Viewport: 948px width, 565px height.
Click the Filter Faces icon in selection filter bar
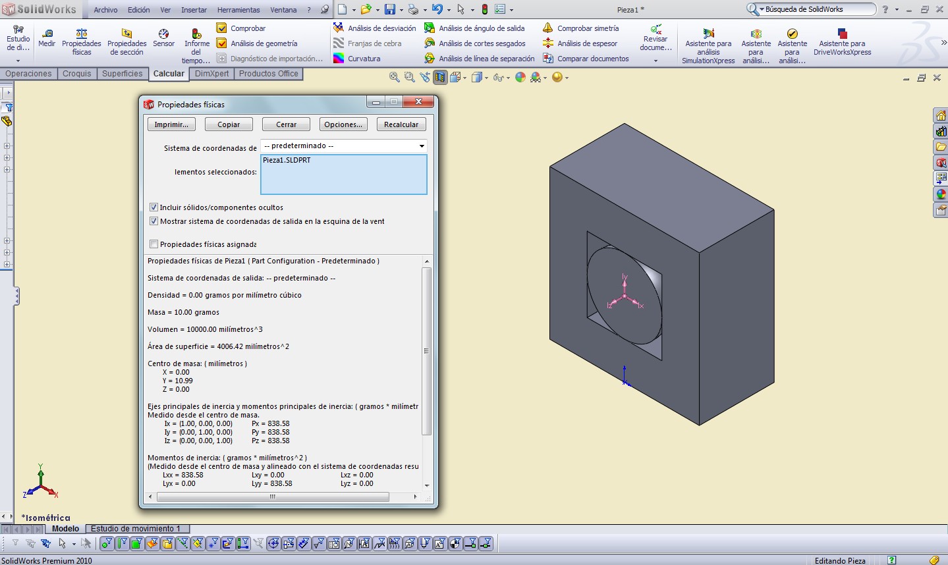pos(136,544)
